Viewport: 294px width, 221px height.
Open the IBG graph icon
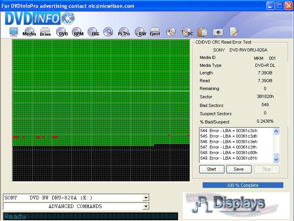pos(94,32)
